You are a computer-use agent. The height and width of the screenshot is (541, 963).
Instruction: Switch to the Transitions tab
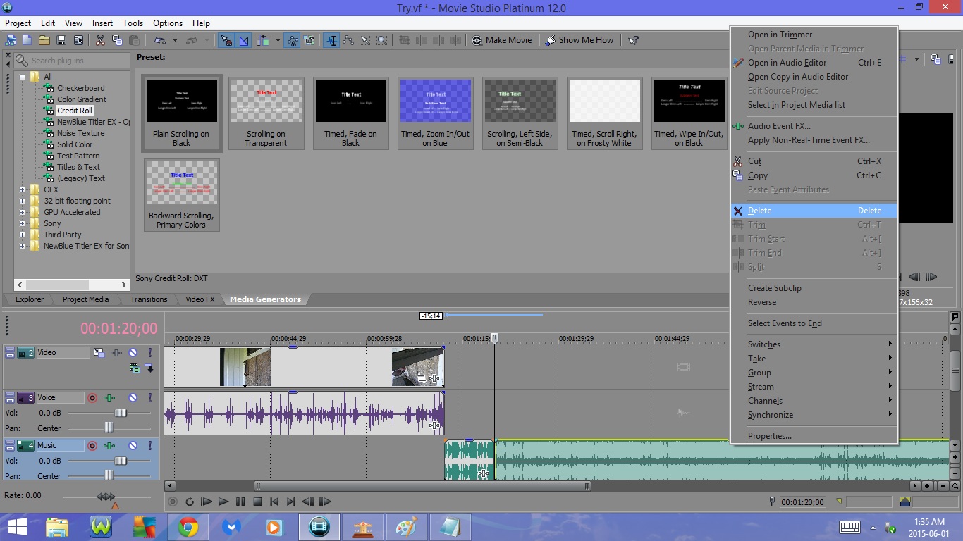(149, 299)
